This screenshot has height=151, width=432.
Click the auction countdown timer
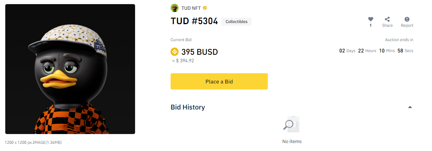pyautogui.click(x=376, y=51)
